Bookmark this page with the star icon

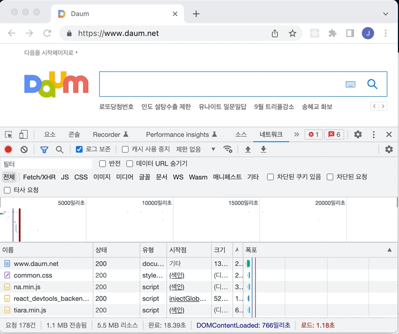coord(293,33)
